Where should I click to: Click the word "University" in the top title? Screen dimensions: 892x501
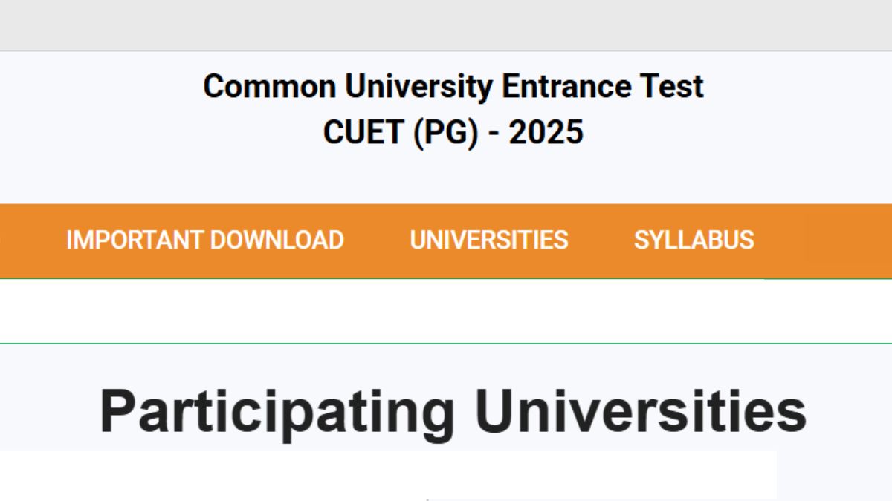pyautogui.click(x=418, y=87)
